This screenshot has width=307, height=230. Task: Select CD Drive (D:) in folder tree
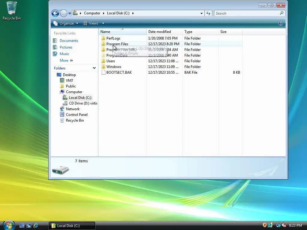coord(83,103)
